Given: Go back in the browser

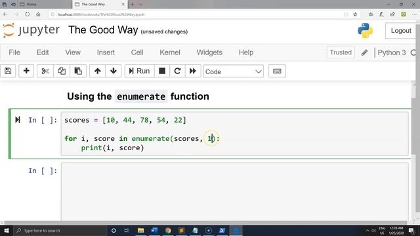Looking at the screenshot, I should click(6, 14).
